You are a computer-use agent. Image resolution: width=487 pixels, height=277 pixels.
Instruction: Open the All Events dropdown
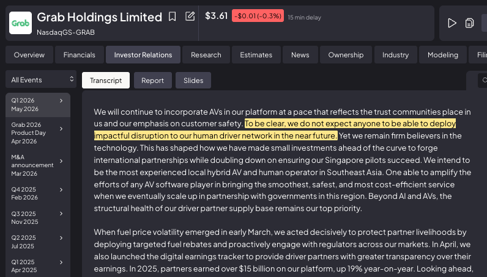(x=41, y=79)
